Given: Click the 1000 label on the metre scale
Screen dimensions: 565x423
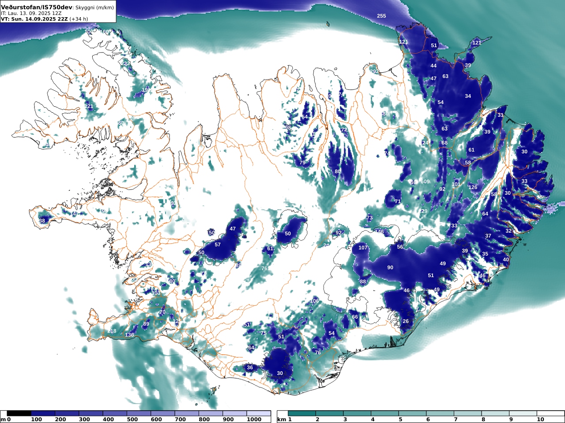Looking at the screenshot, I should [x=254, y=419].
